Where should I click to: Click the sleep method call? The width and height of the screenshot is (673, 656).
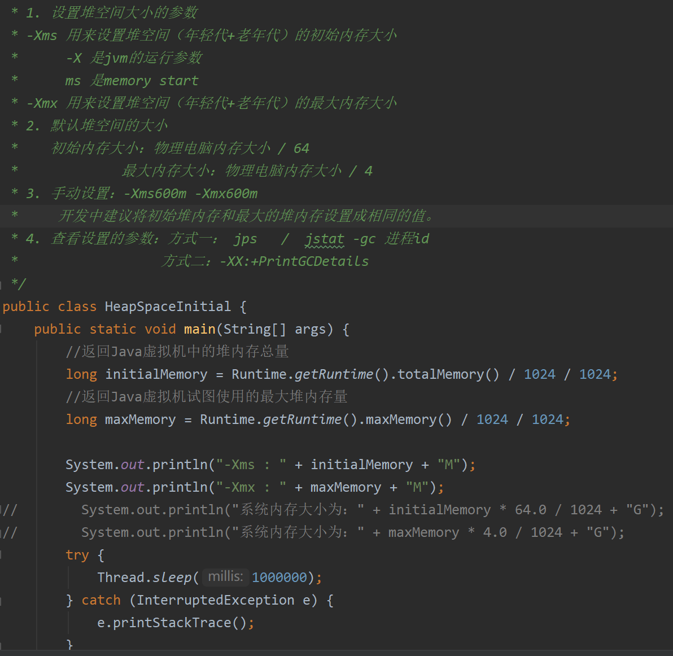172,578
